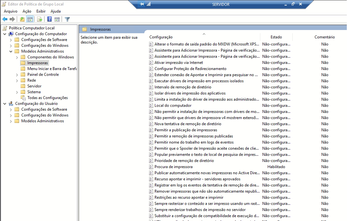351x221 pixels.
Task: Click the blue Back arrow toolbar icon
Action: click(5, 19)
